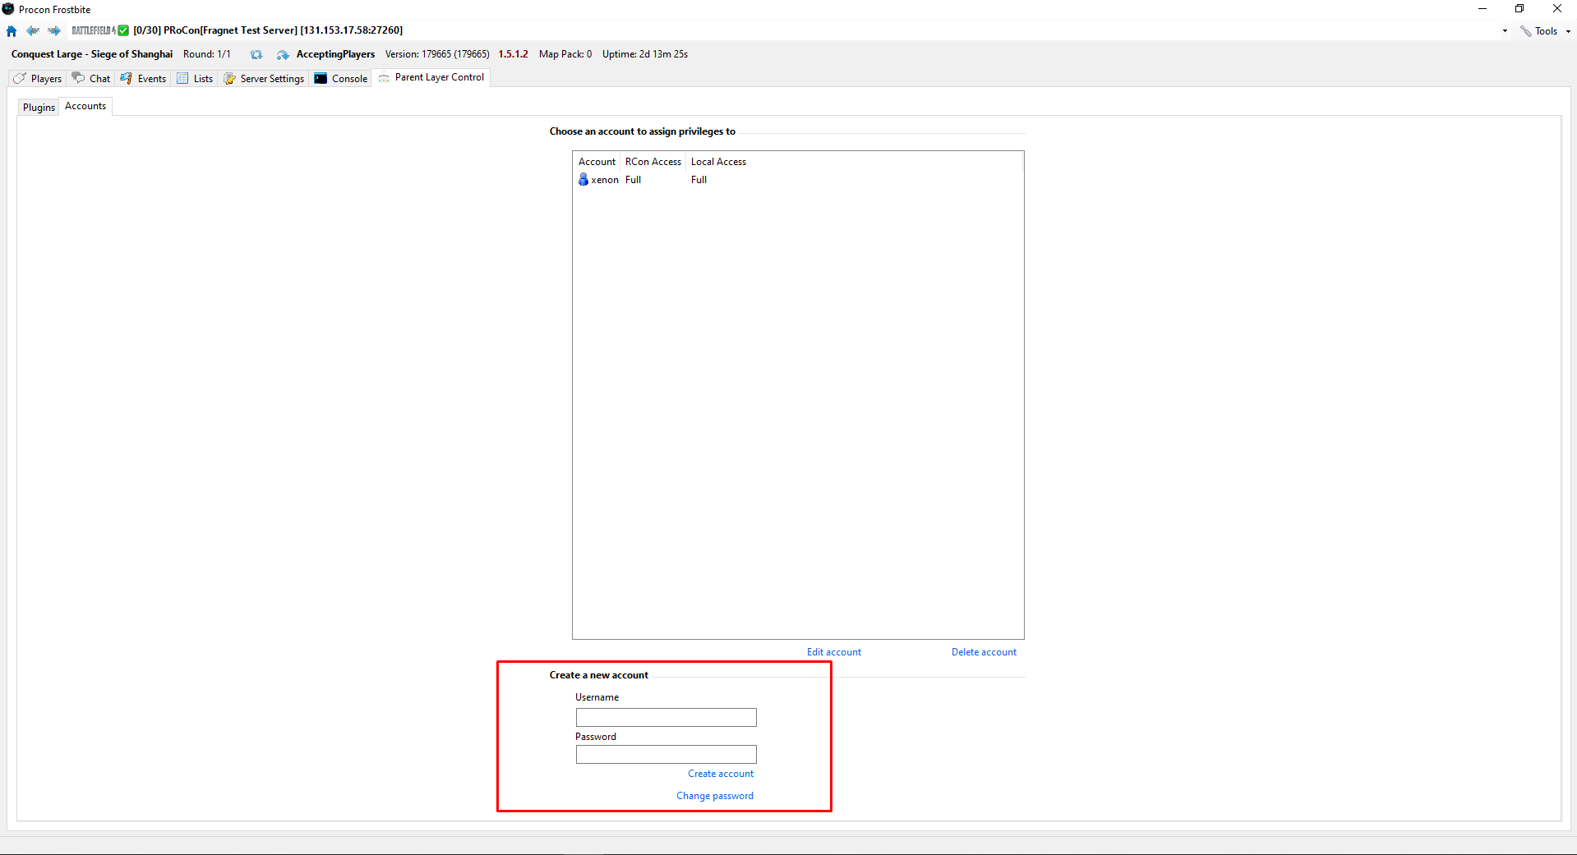Click the Change password link
This screenshot has width=1577, height=855.
(715, 796)
